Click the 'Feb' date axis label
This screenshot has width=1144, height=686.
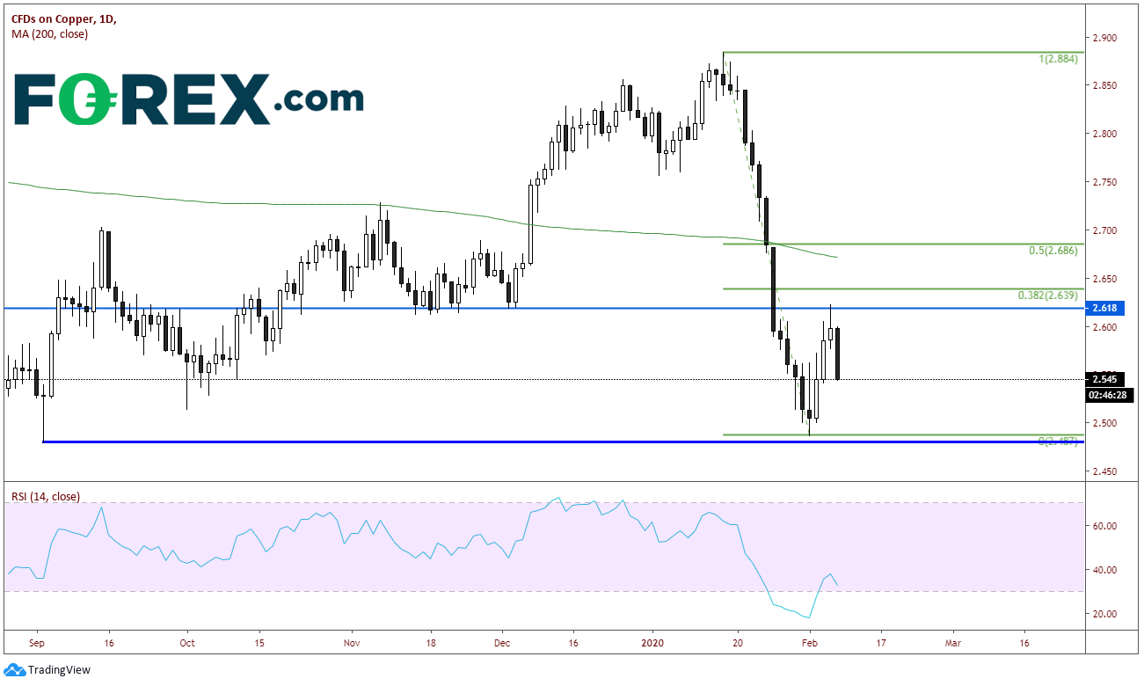click(809, 644)
